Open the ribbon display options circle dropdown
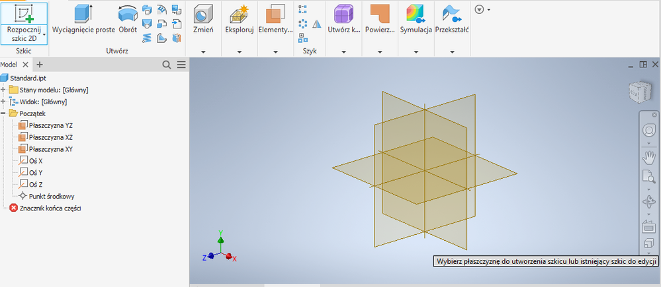The image size is (661, 287). click(482, 9)
